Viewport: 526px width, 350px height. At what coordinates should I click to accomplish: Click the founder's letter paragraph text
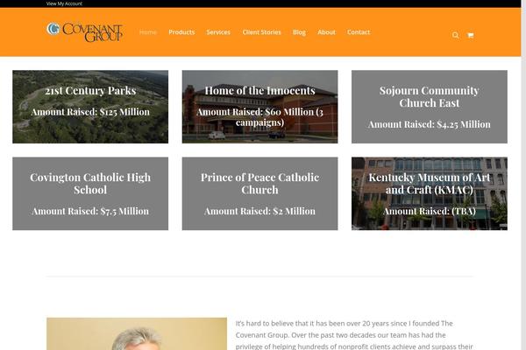click(354, 335)
